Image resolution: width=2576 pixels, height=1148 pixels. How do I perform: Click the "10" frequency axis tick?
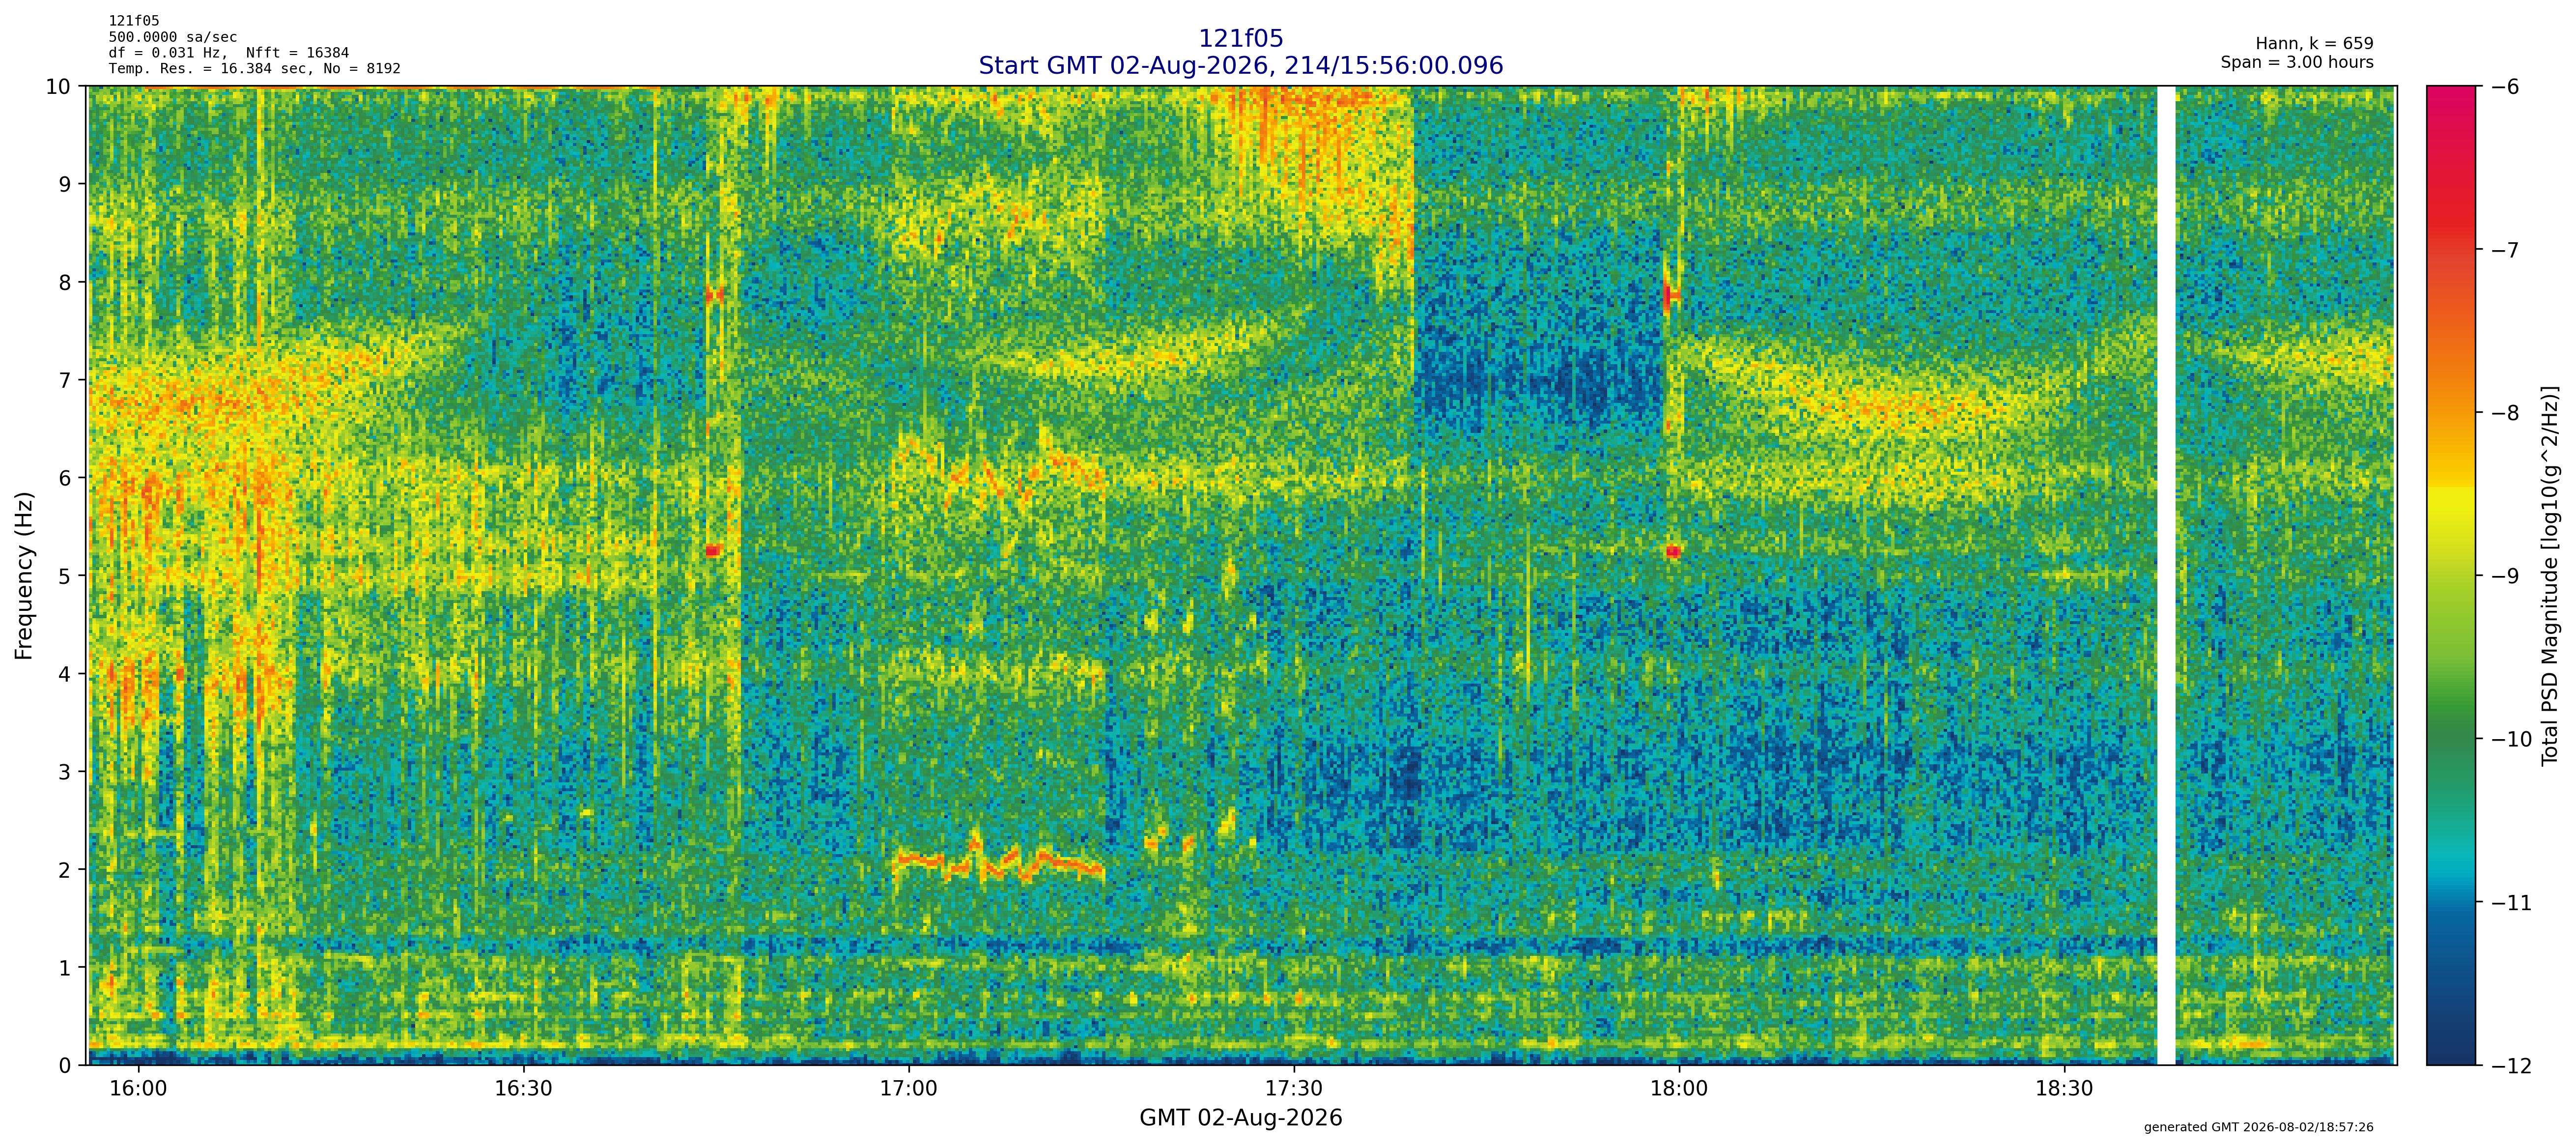point(59,87)
